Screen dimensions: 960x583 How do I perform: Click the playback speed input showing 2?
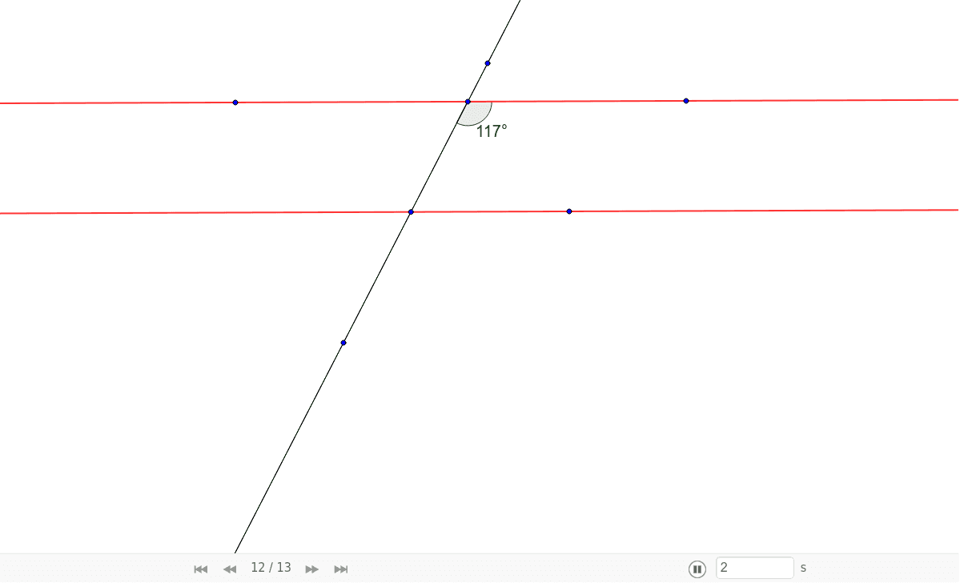(753, 568)
